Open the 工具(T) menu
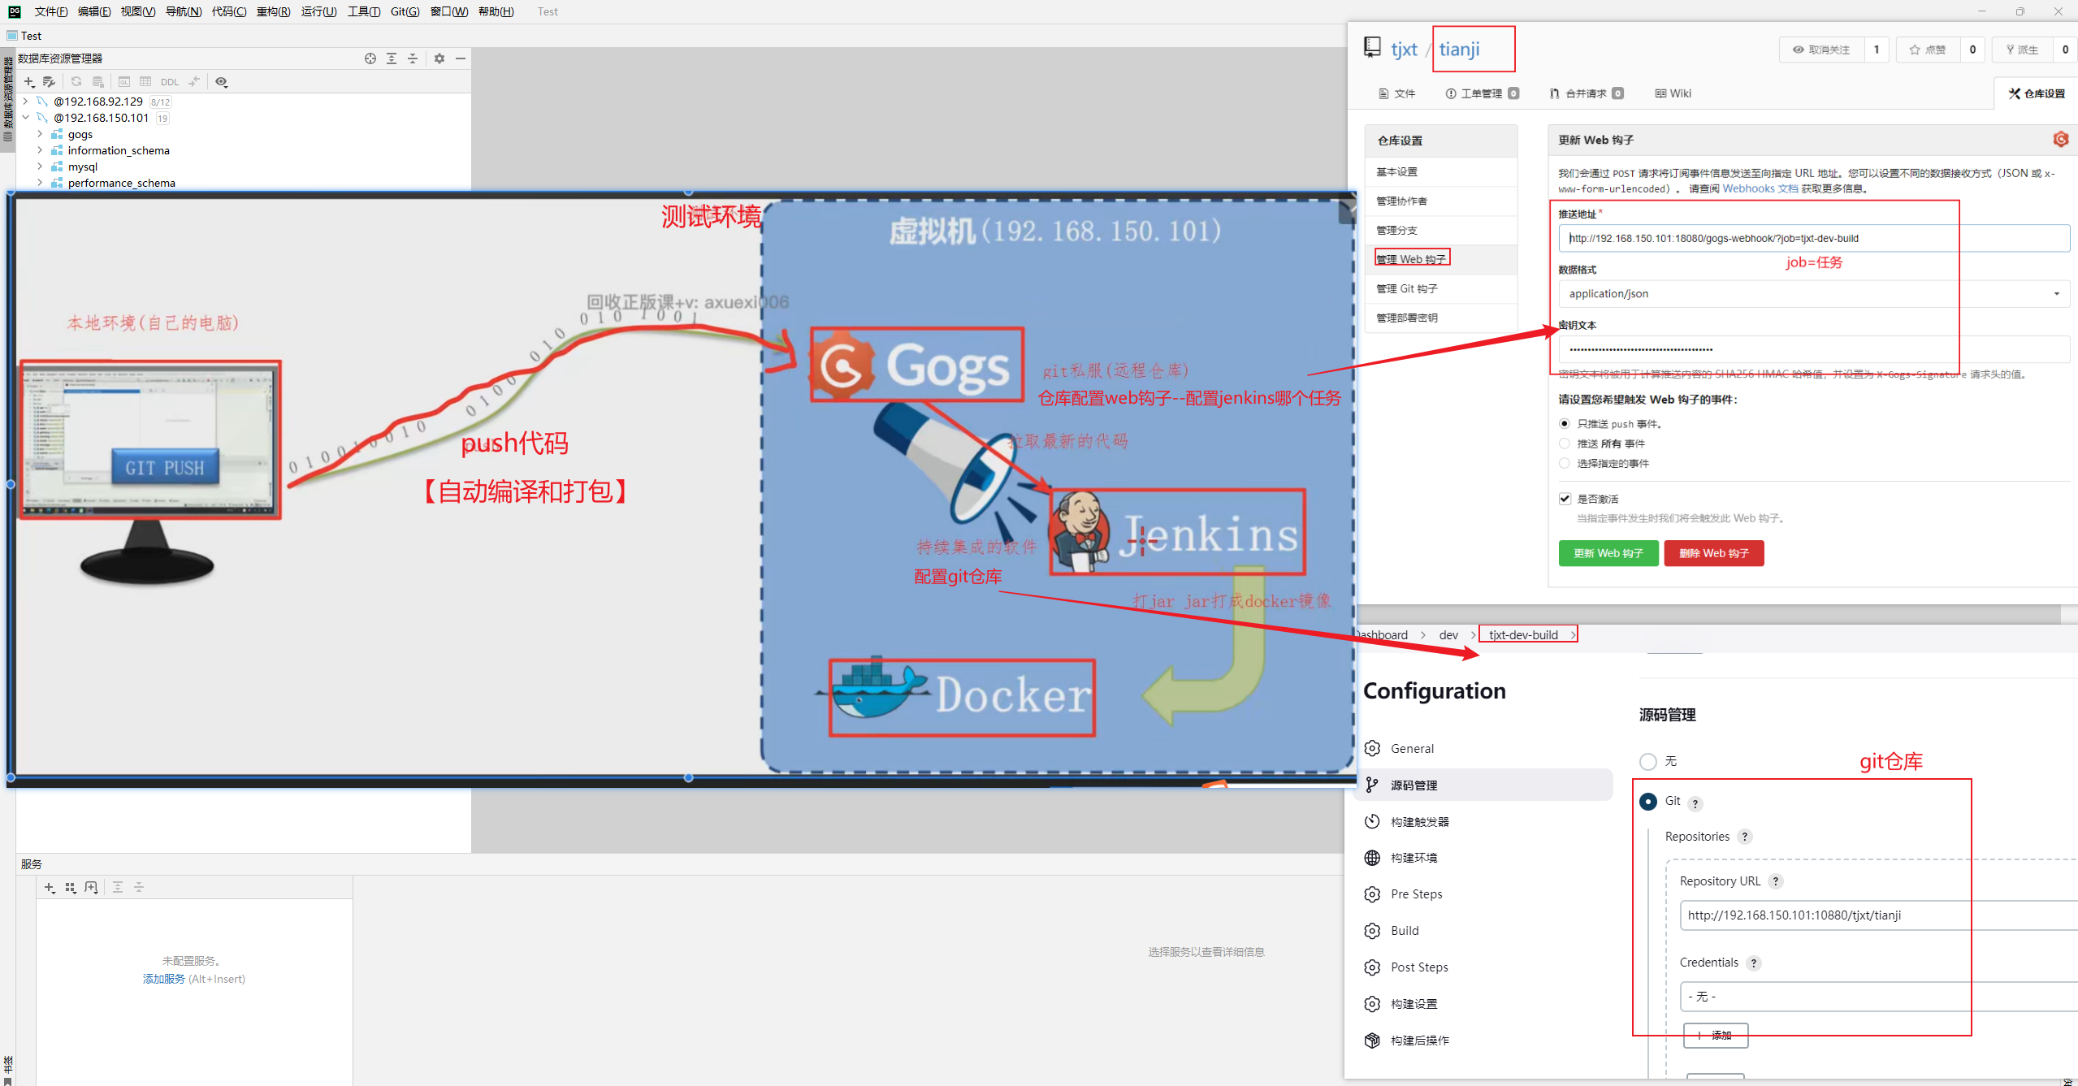The width and height of the screenshot is (2078, 1086). pos(363,11)
